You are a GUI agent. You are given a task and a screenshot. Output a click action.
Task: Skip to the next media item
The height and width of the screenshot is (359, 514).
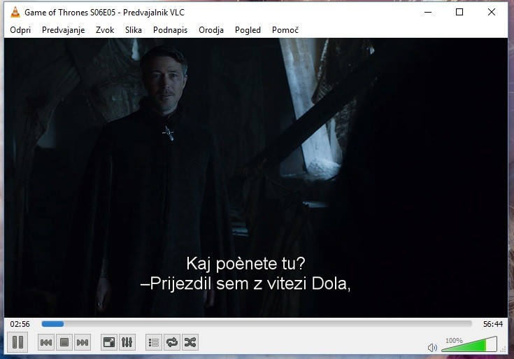point(82,342)
